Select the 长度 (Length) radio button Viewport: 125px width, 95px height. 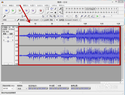pos(56,86)
